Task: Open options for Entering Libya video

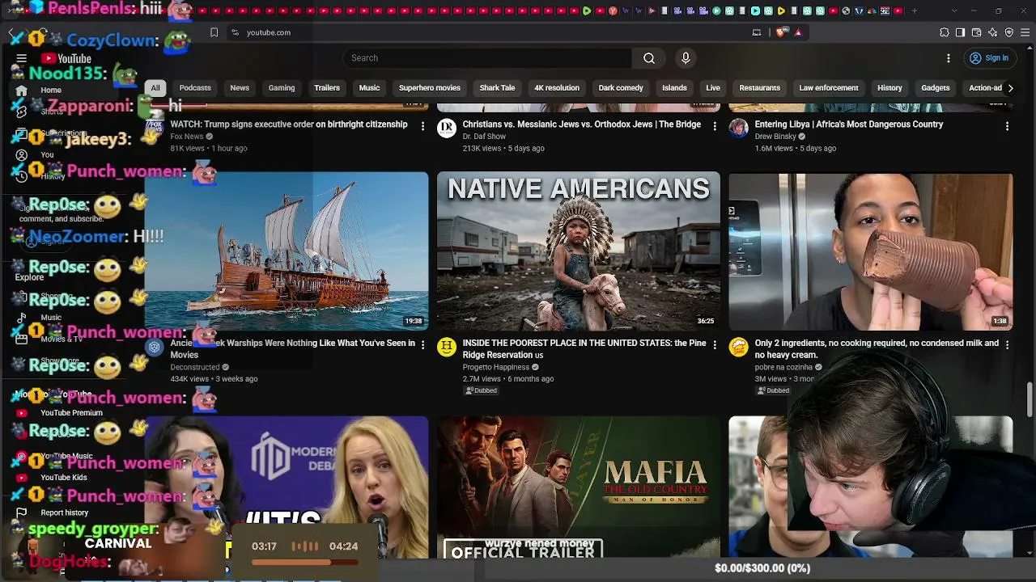Action: pyautogui.click(x=1007, y=126)
